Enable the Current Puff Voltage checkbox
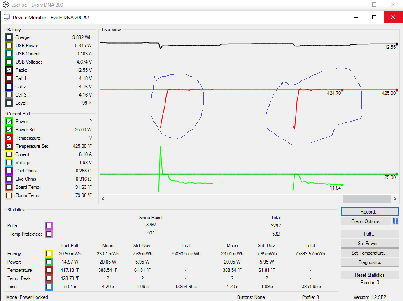Viewport: 403px width, 301px height. [9, 162]
